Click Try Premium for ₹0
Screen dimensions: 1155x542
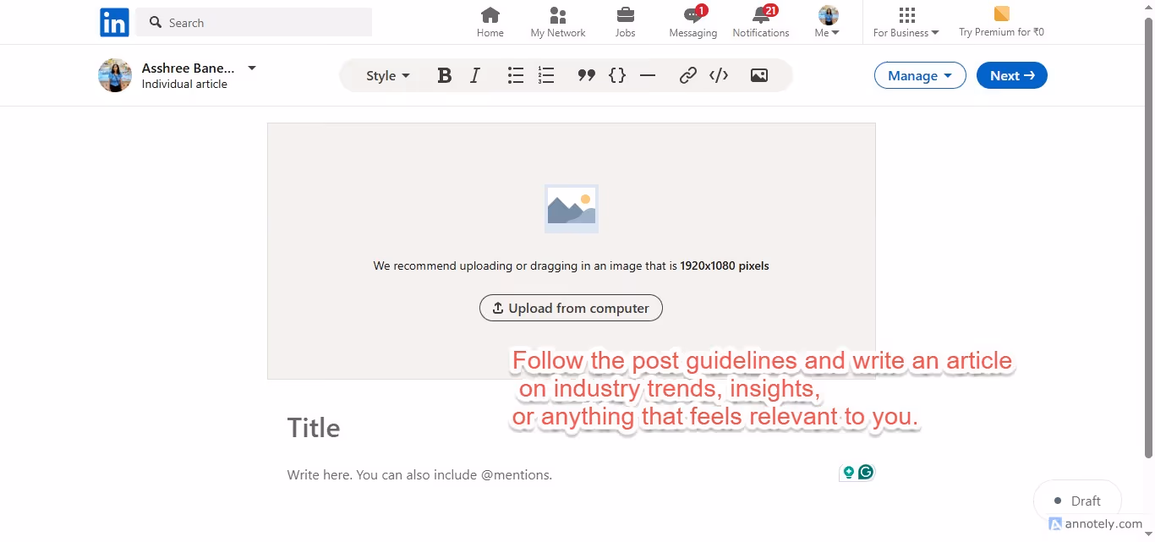tap(1001, 23)
